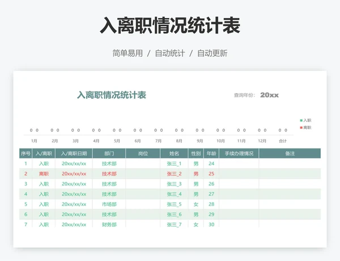The image size is (340, 261).
Task: Select the 市场部 department cell
Action: tap(109, 204)
